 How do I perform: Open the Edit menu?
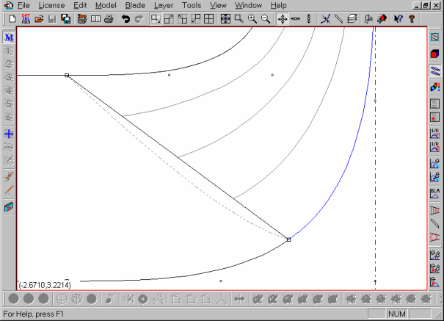[x=80, y=5]
